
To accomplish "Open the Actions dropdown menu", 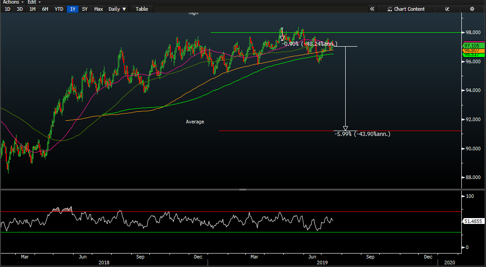I will 13,2.
